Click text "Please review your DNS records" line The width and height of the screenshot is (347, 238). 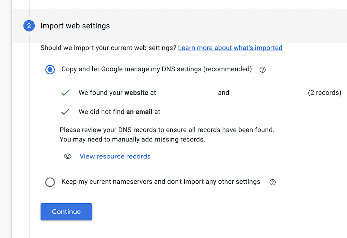pos(167,130)
